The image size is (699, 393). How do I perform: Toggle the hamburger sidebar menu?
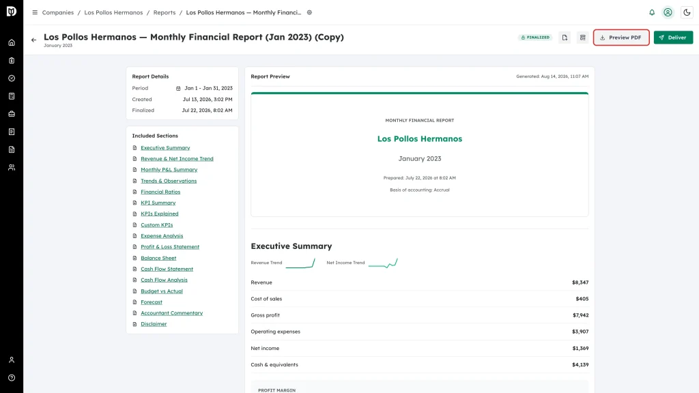pyautogui.click(x=35, y=12)
